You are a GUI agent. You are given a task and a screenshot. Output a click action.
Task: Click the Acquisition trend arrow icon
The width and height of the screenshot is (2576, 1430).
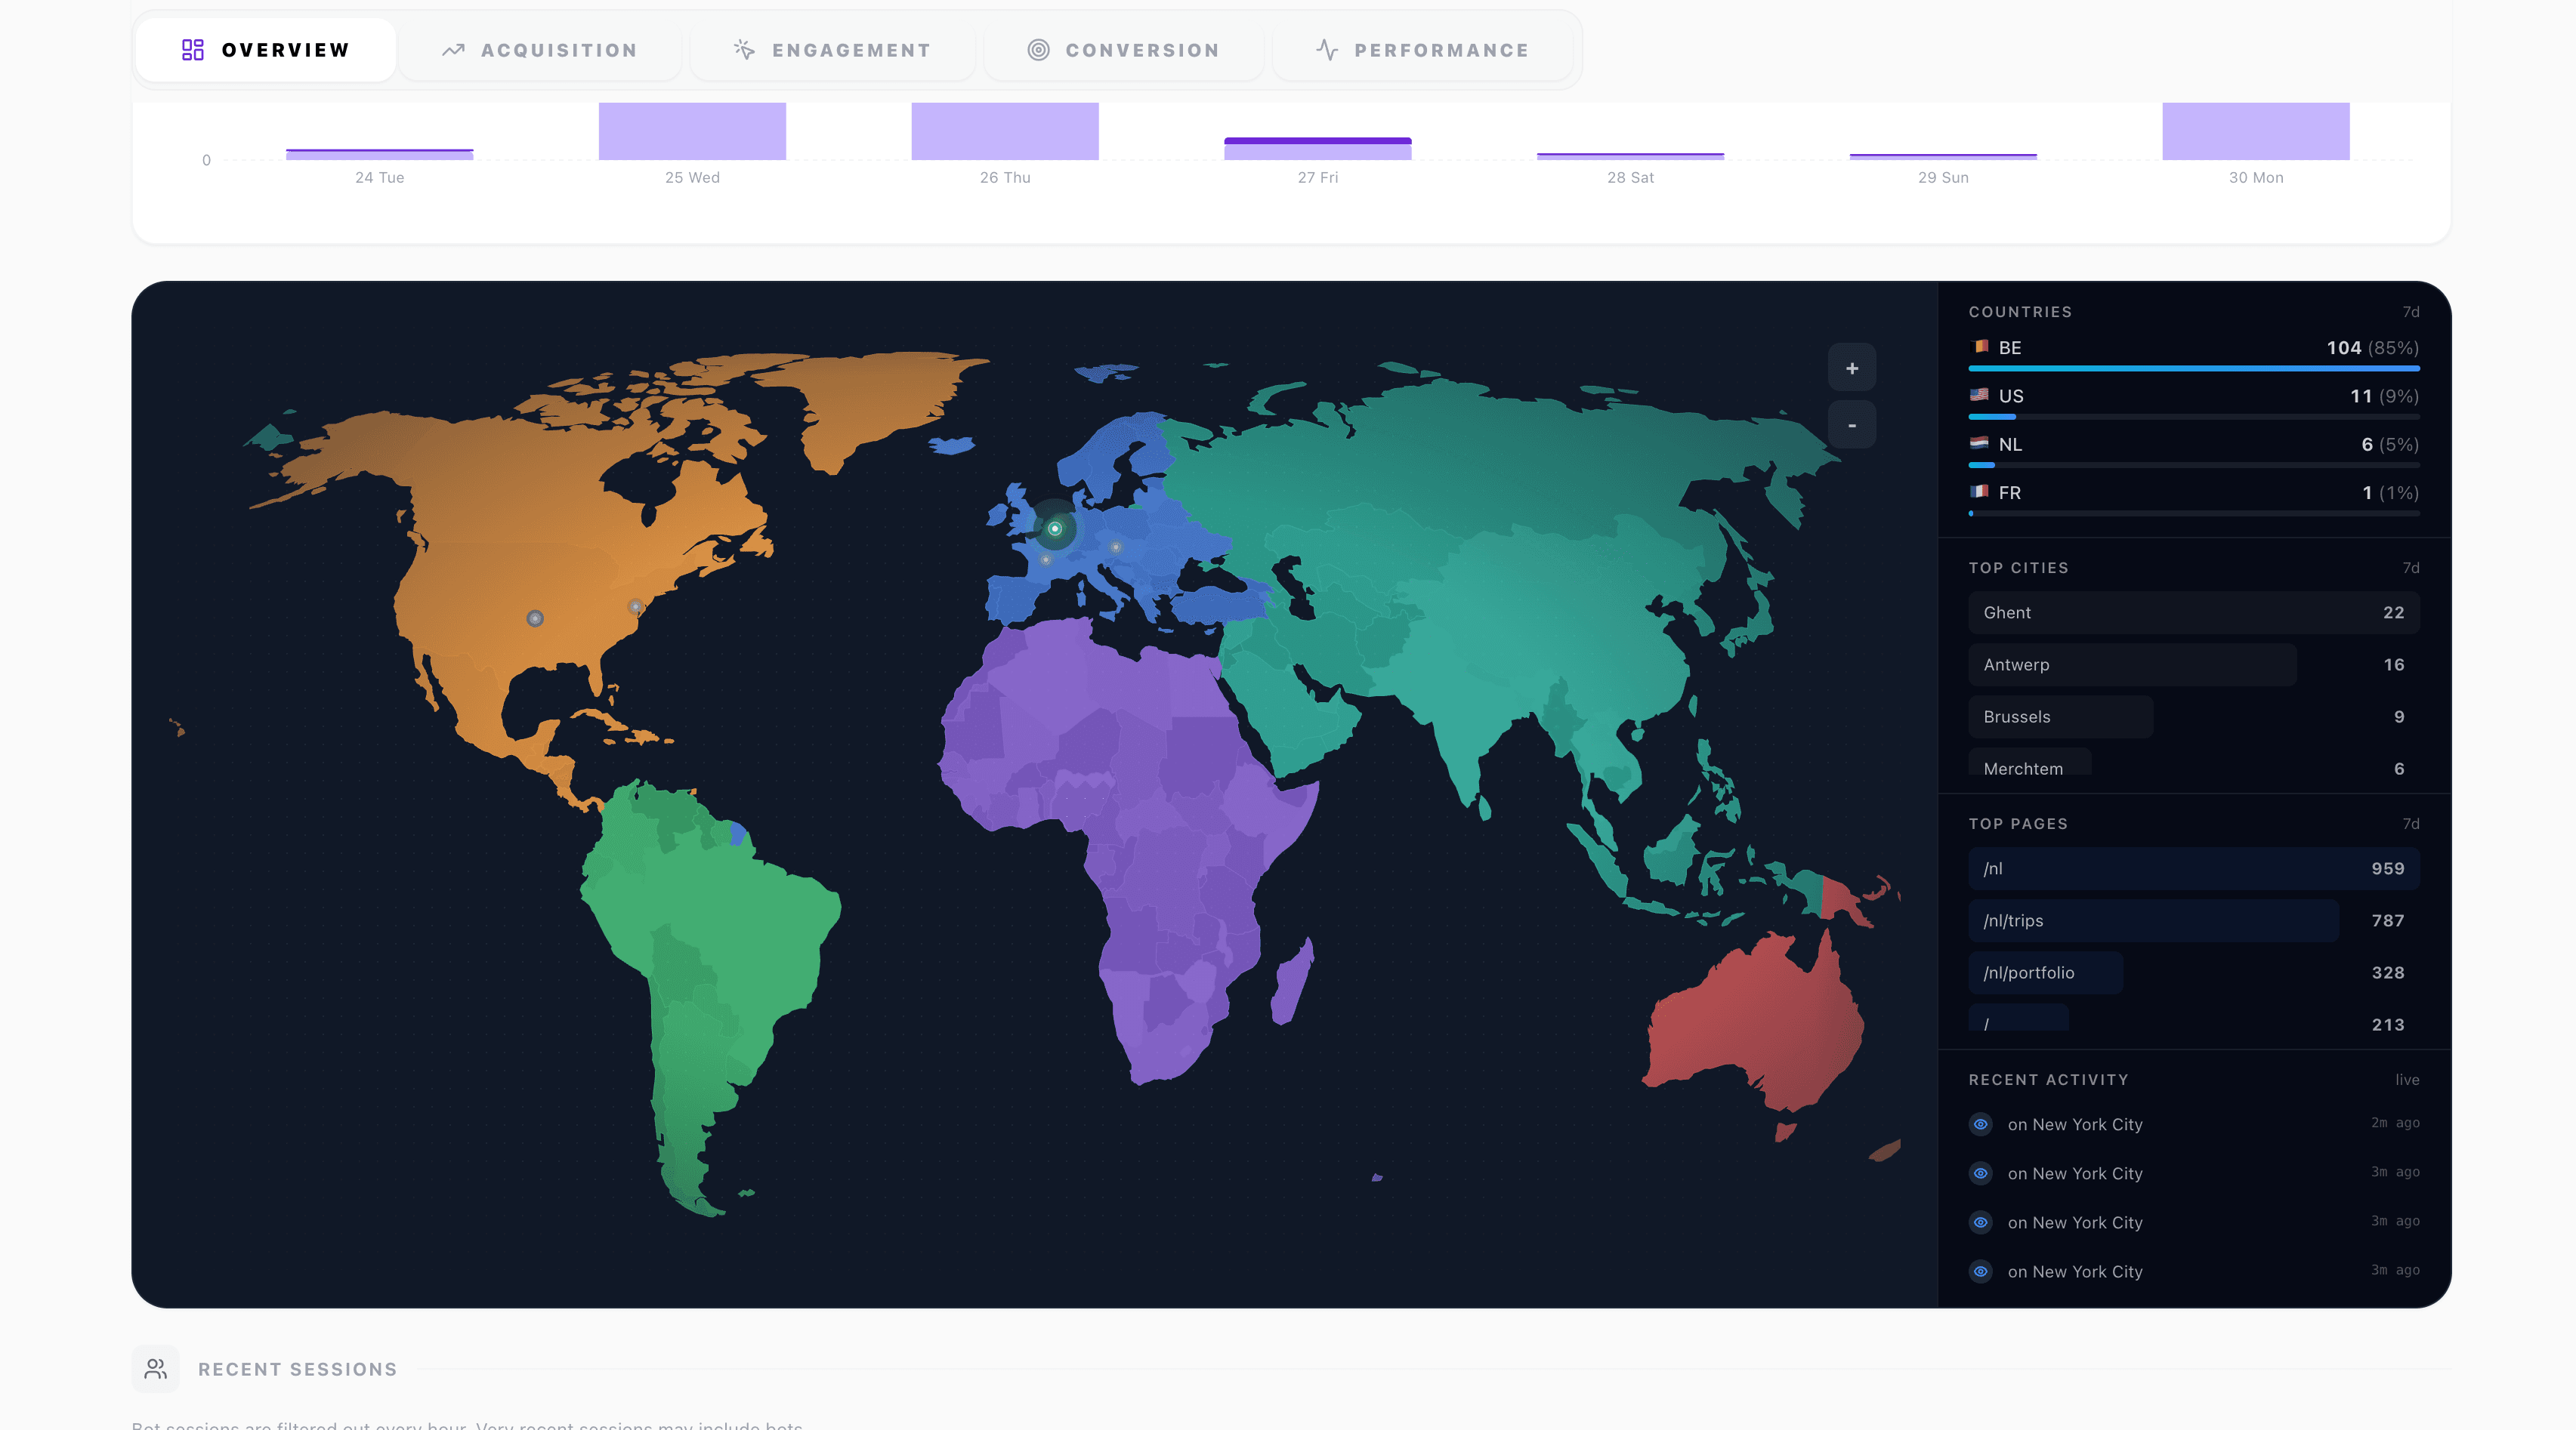[453, 49]
